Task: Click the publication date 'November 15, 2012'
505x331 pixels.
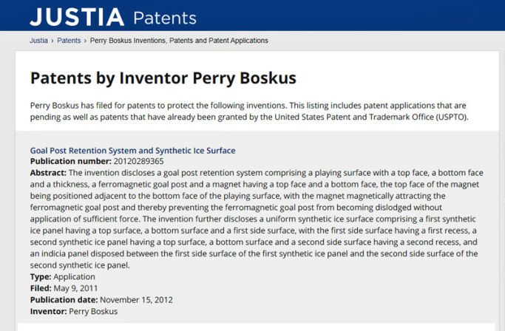Action: [138, 300]
